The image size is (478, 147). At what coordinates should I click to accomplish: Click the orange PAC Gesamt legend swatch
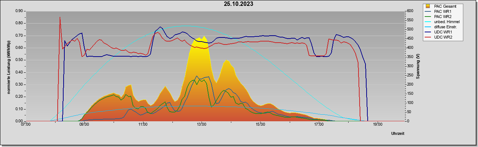[x=428, y=6]
